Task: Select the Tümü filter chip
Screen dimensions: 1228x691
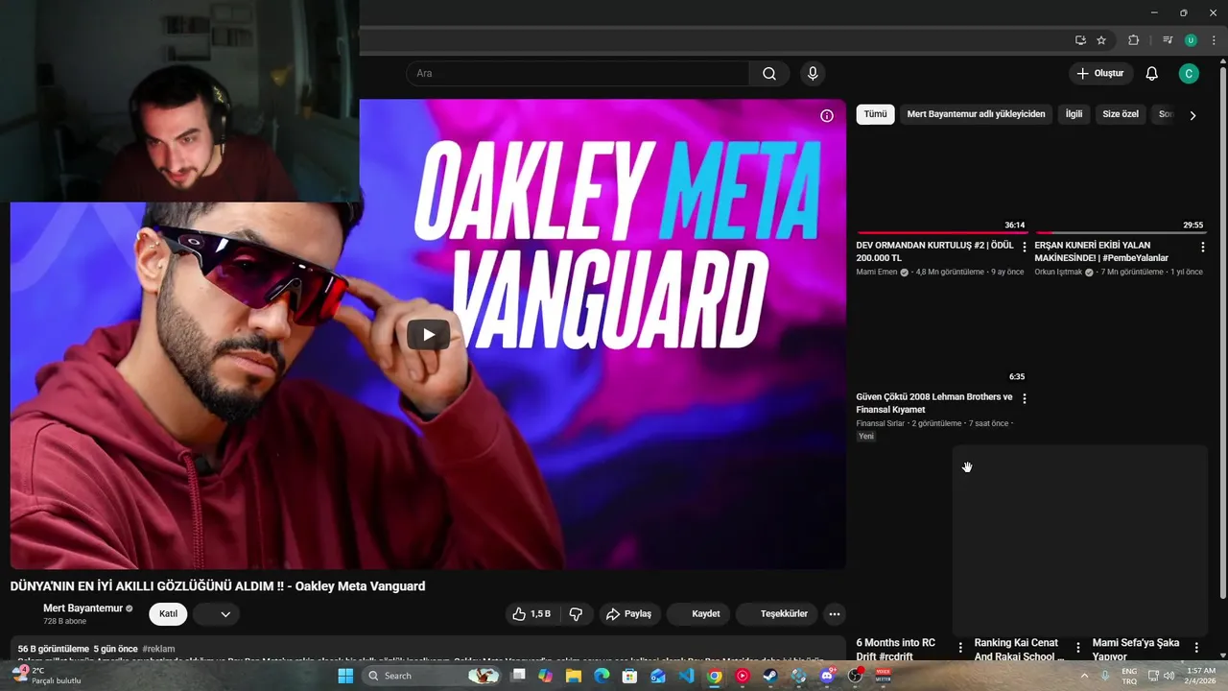Action: point(875,114)
